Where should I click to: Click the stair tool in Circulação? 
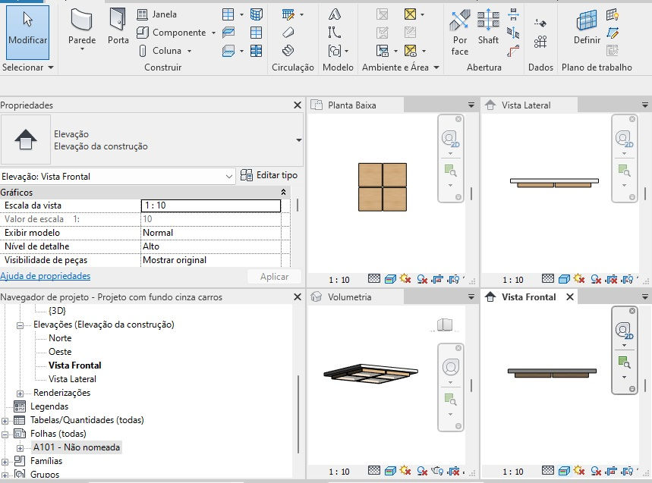[288, 51]
